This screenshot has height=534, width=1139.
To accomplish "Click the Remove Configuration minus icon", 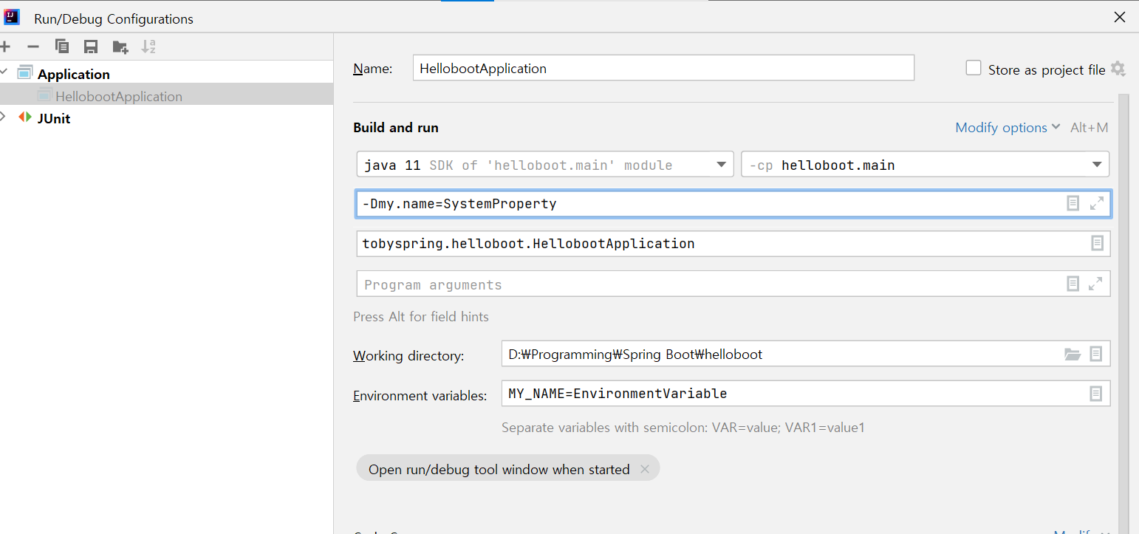I will [x=33, y=47].
